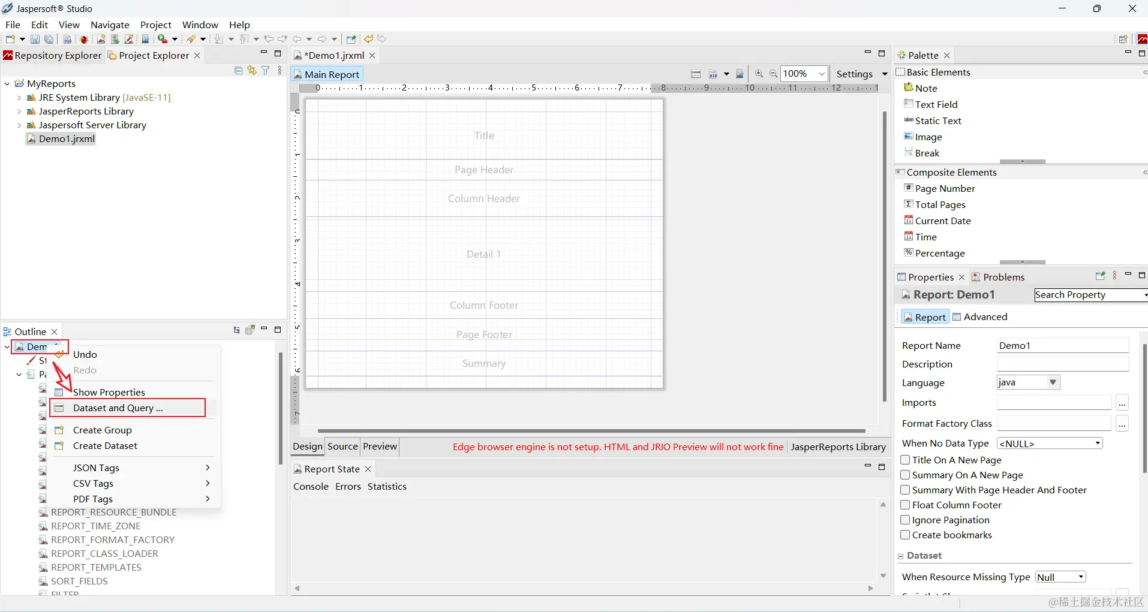Image resolution: width=1148 pixels, height=612 pixels.
Task: Click the Compile Report 010 toolbar icon
Action: 67,39
